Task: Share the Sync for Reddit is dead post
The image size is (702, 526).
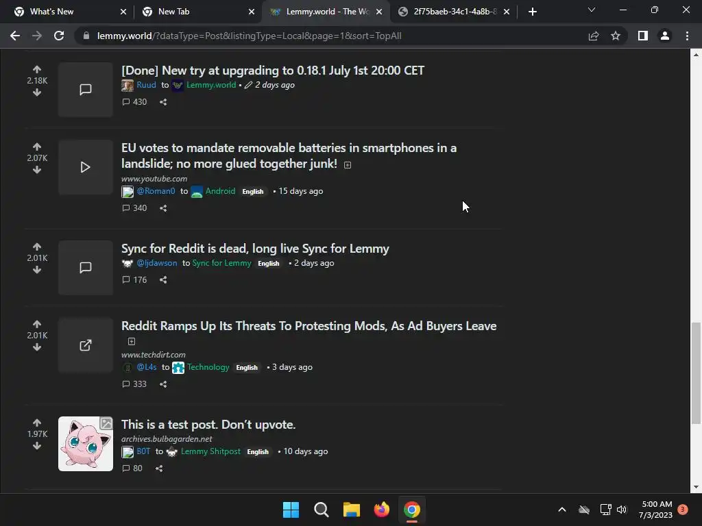Action: coord(163,280)
